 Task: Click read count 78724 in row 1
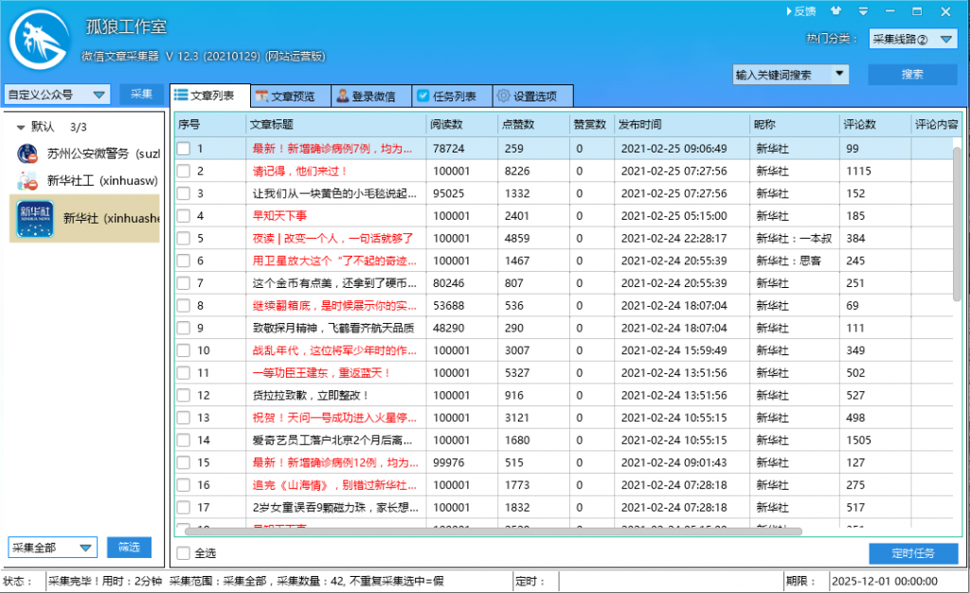point(448,149)
